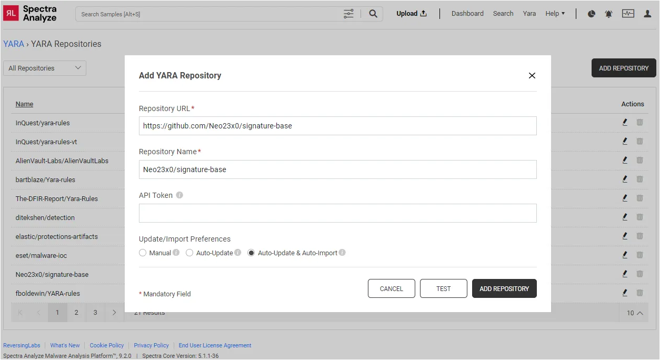Open End User License Agreement link
This screenshot has width=660, height=360.
(x=215, y=345)
